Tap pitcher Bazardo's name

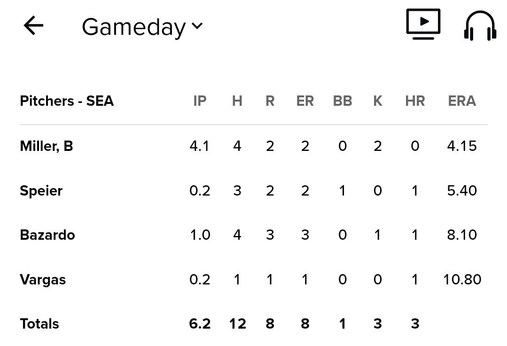click(47, 235)
